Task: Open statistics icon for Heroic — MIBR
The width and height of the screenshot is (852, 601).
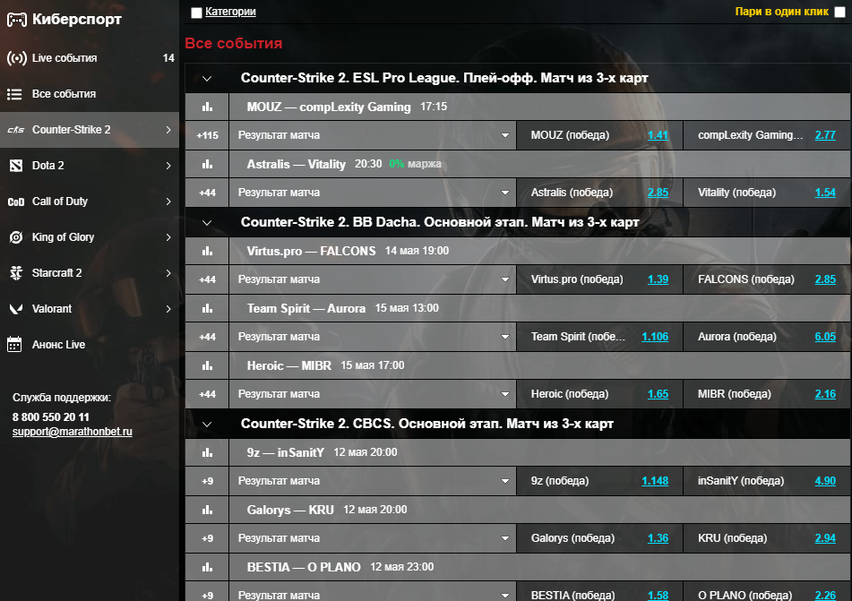Action: 207,365
